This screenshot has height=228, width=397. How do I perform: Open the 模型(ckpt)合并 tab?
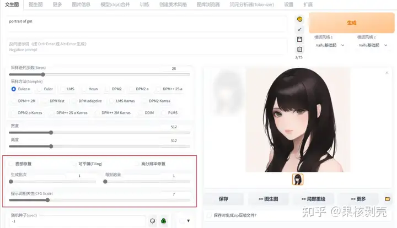[x=115, y=4]
